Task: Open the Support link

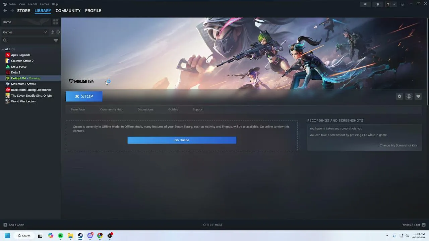Action: (198, 109)
